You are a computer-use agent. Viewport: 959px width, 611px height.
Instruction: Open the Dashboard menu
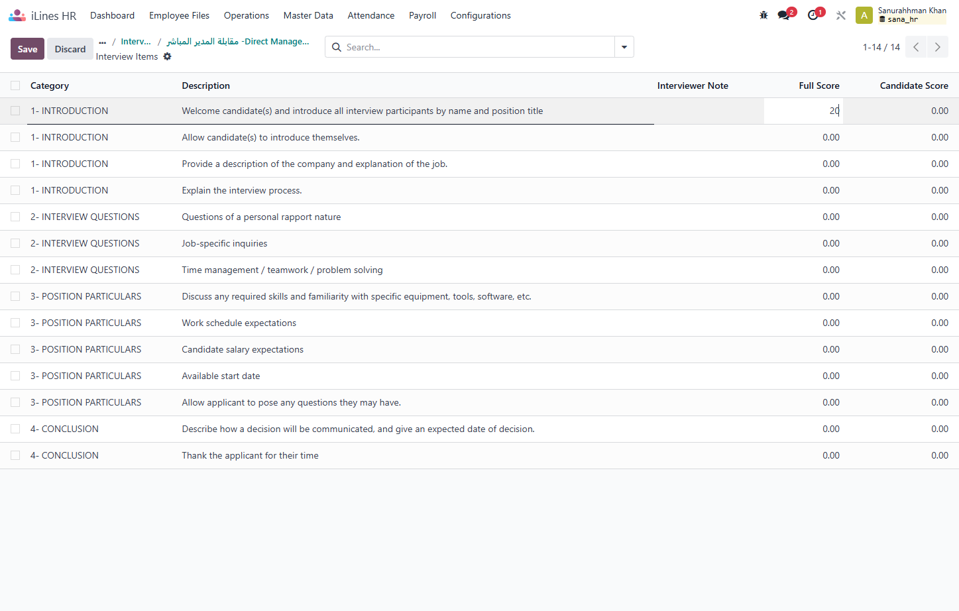point(112,15)
